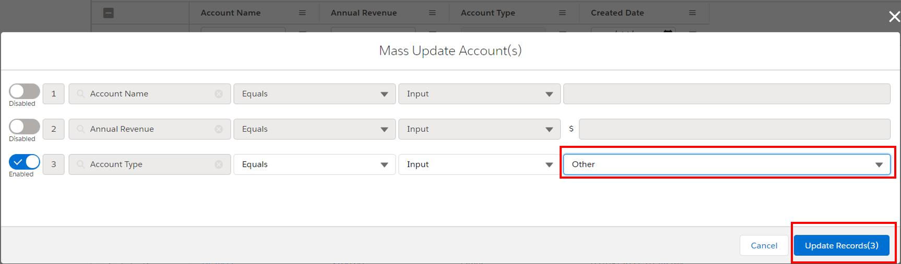The image size is (901, 264).
Task: Clear the Account Type field selection
Action: point(219,165)
